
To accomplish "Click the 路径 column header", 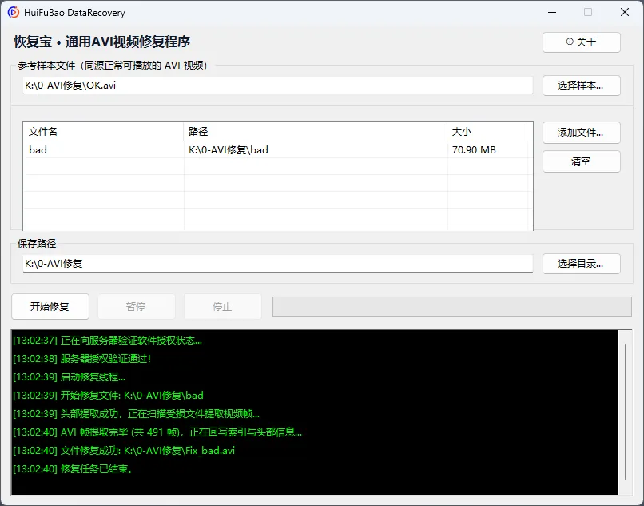I will coord(316,132).
